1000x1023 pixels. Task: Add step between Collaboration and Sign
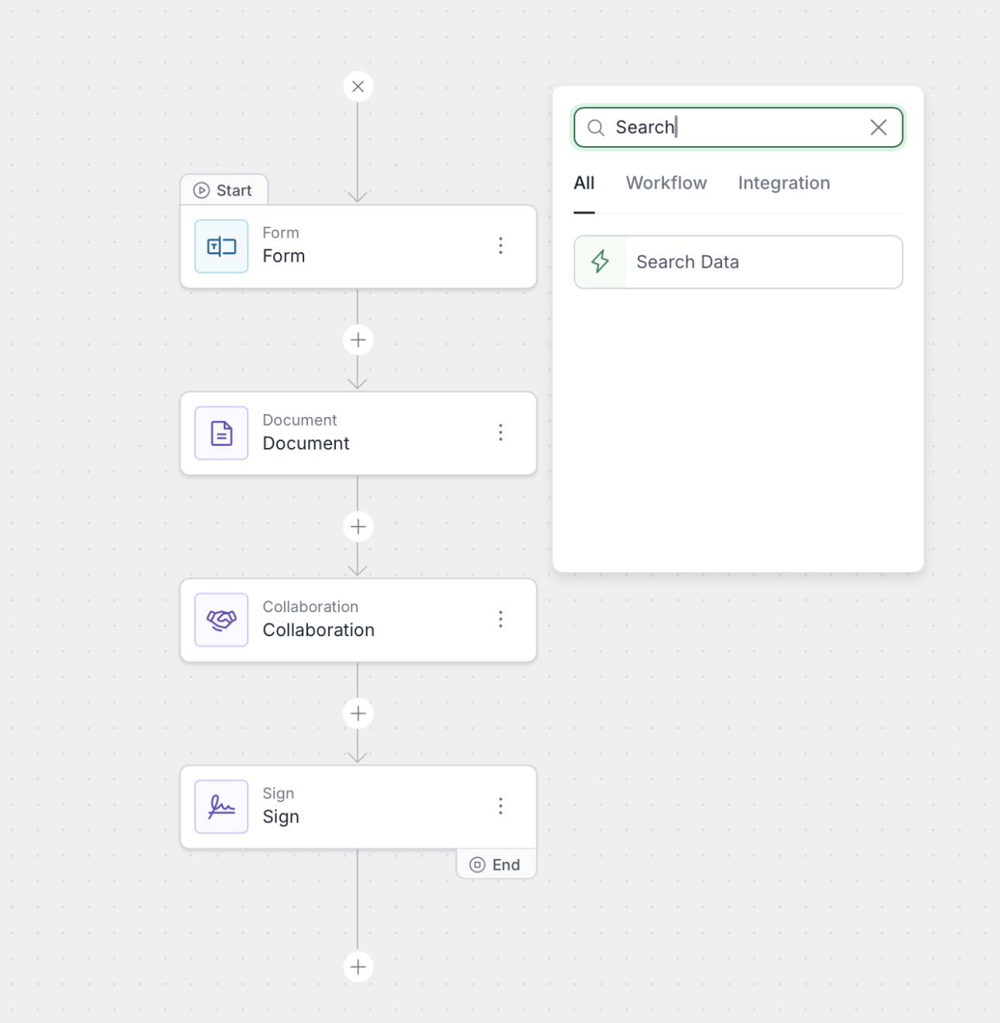(358, 713)
